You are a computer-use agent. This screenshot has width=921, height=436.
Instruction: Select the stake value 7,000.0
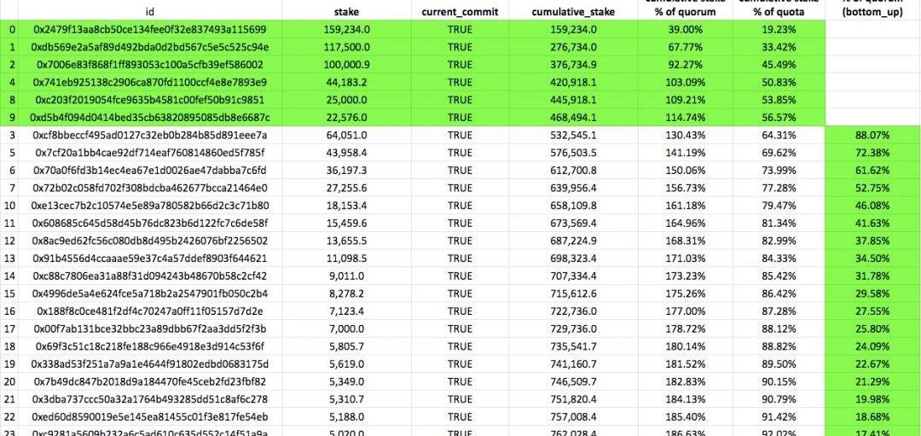click(348, 328)
